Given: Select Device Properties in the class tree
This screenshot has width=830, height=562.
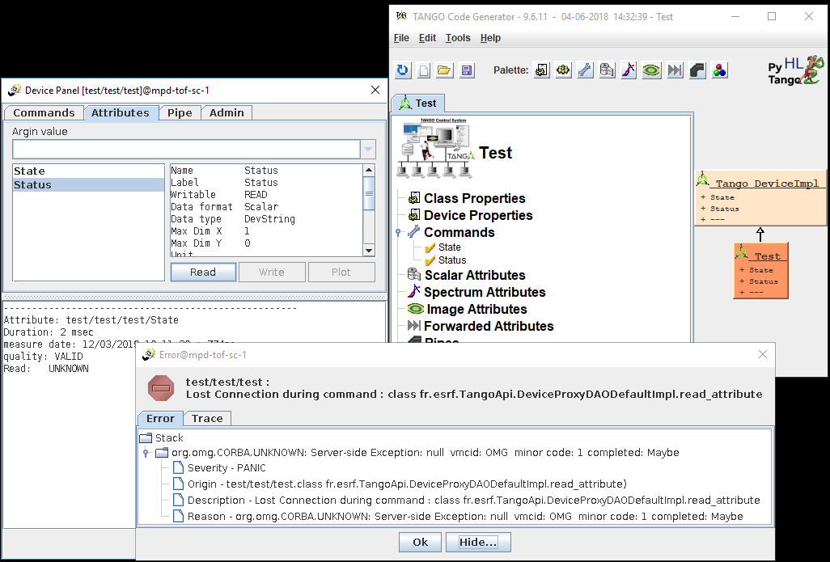Looking at the screenshot, I should 478,215.
